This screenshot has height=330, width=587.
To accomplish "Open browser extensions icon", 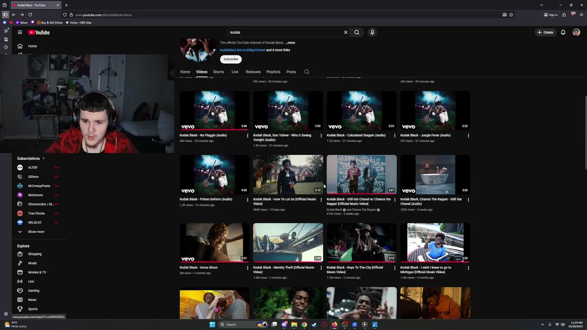I will click(564, 15).
